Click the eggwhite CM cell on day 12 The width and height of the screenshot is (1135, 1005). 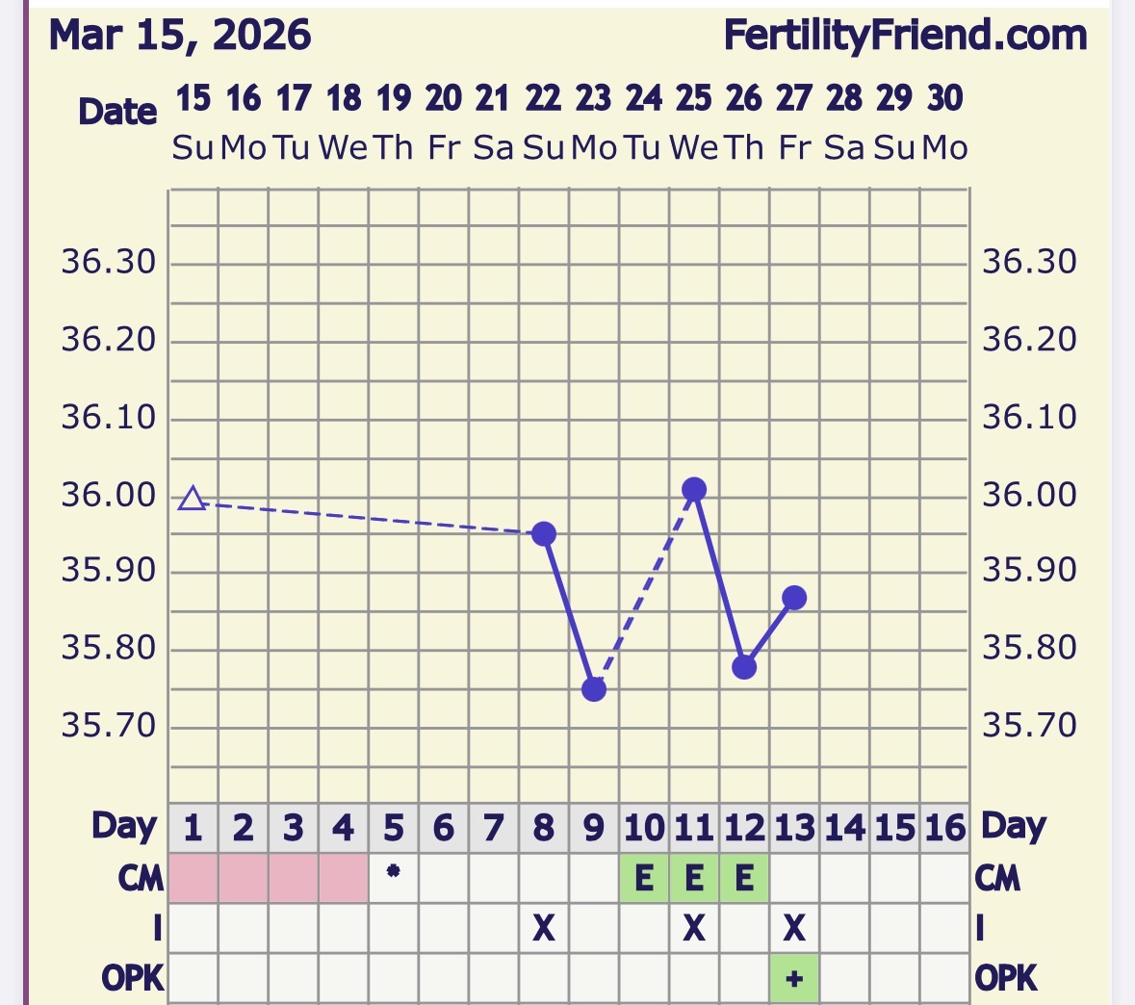point(744,878)
